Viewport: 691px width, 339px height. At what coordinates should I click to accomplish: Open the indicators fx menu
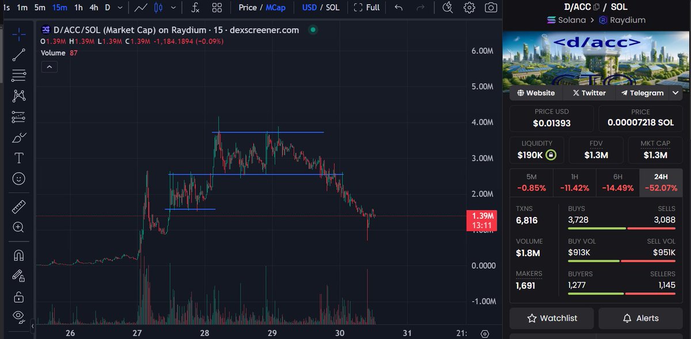click(195, 7)
